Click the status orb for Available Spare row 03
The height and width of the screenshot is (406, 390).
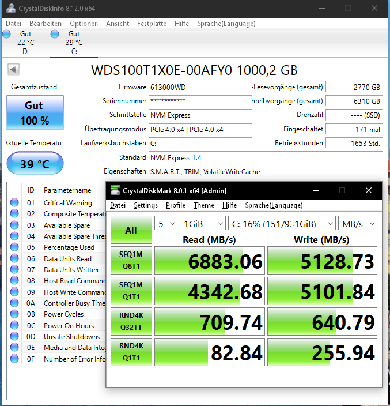(x=14, y=225)
